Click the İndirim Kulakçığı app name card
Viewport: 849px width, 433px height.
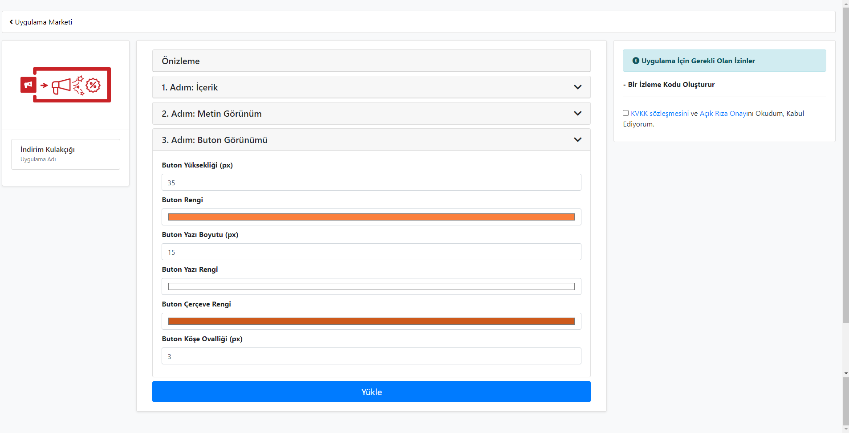pyautogui.click(x=65, y=154)
